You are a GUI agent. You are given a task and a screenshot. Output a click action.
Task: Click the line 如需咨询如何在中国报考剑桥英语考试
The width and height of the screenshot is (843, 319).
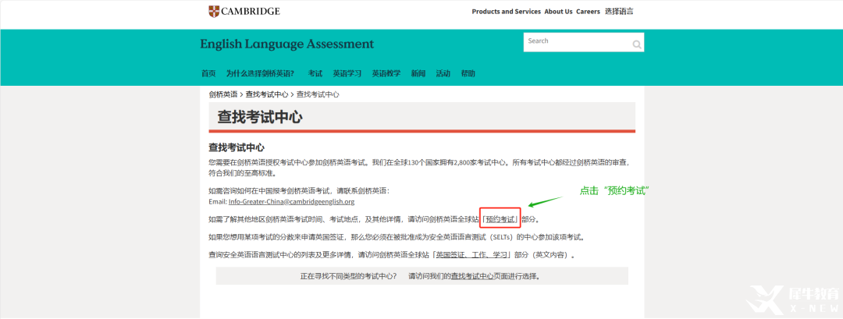[x=299, y=190]
